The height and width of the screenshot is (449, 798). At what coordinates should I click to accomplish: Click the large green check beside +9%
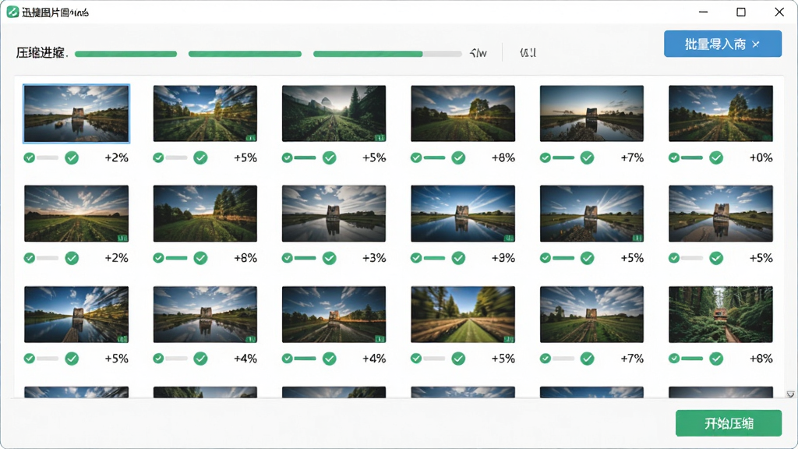[458, 258]
